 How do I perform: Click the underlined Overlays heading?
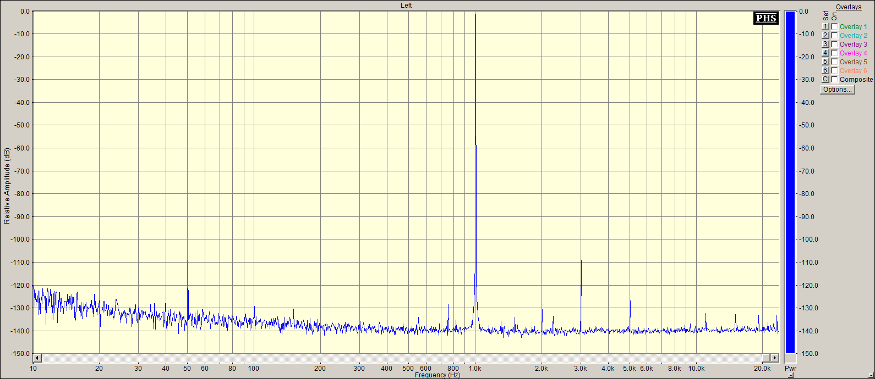tap(849, 7)
